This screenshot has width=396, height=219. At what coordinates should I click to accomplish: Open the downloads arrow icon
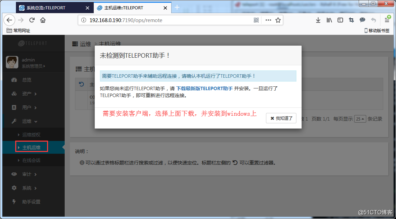[318, 20]
